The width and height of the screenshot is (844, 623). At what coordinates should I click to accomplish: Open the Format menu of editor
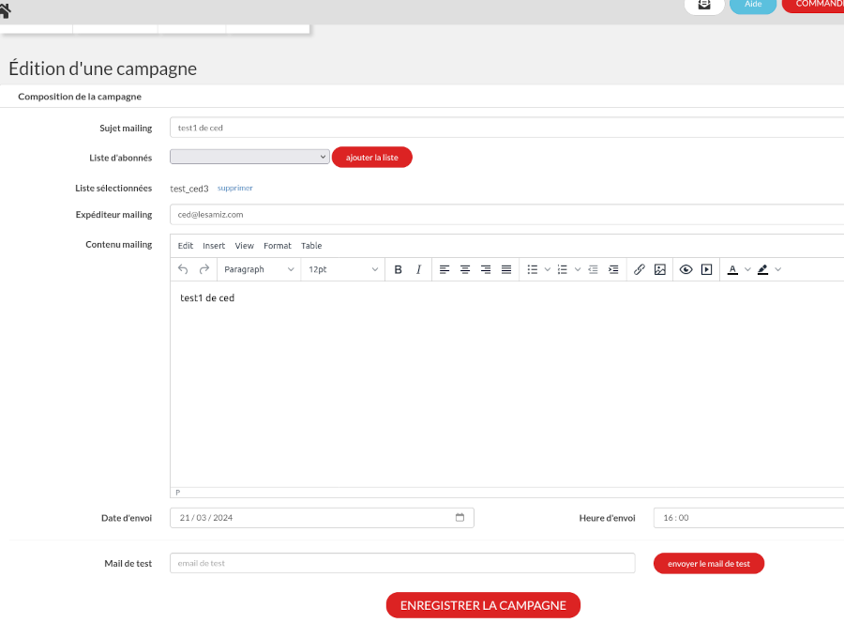pyautogui.click(x=278, y=246)
